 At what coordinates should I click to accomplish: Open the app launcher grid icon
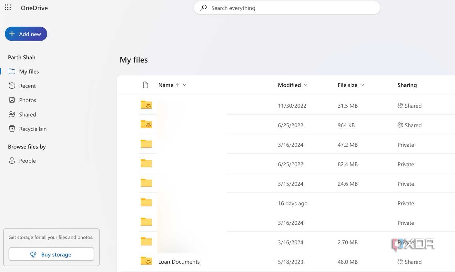[x=8, y=7]
